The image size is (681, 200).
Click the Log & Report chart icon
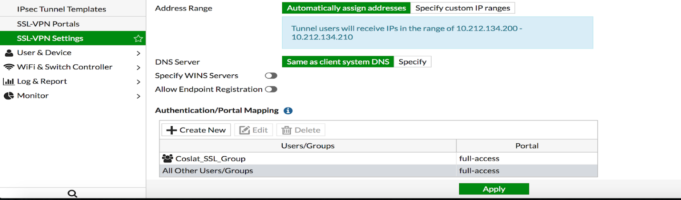9,81
